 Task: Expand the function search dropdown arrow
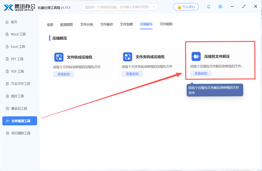154,7
